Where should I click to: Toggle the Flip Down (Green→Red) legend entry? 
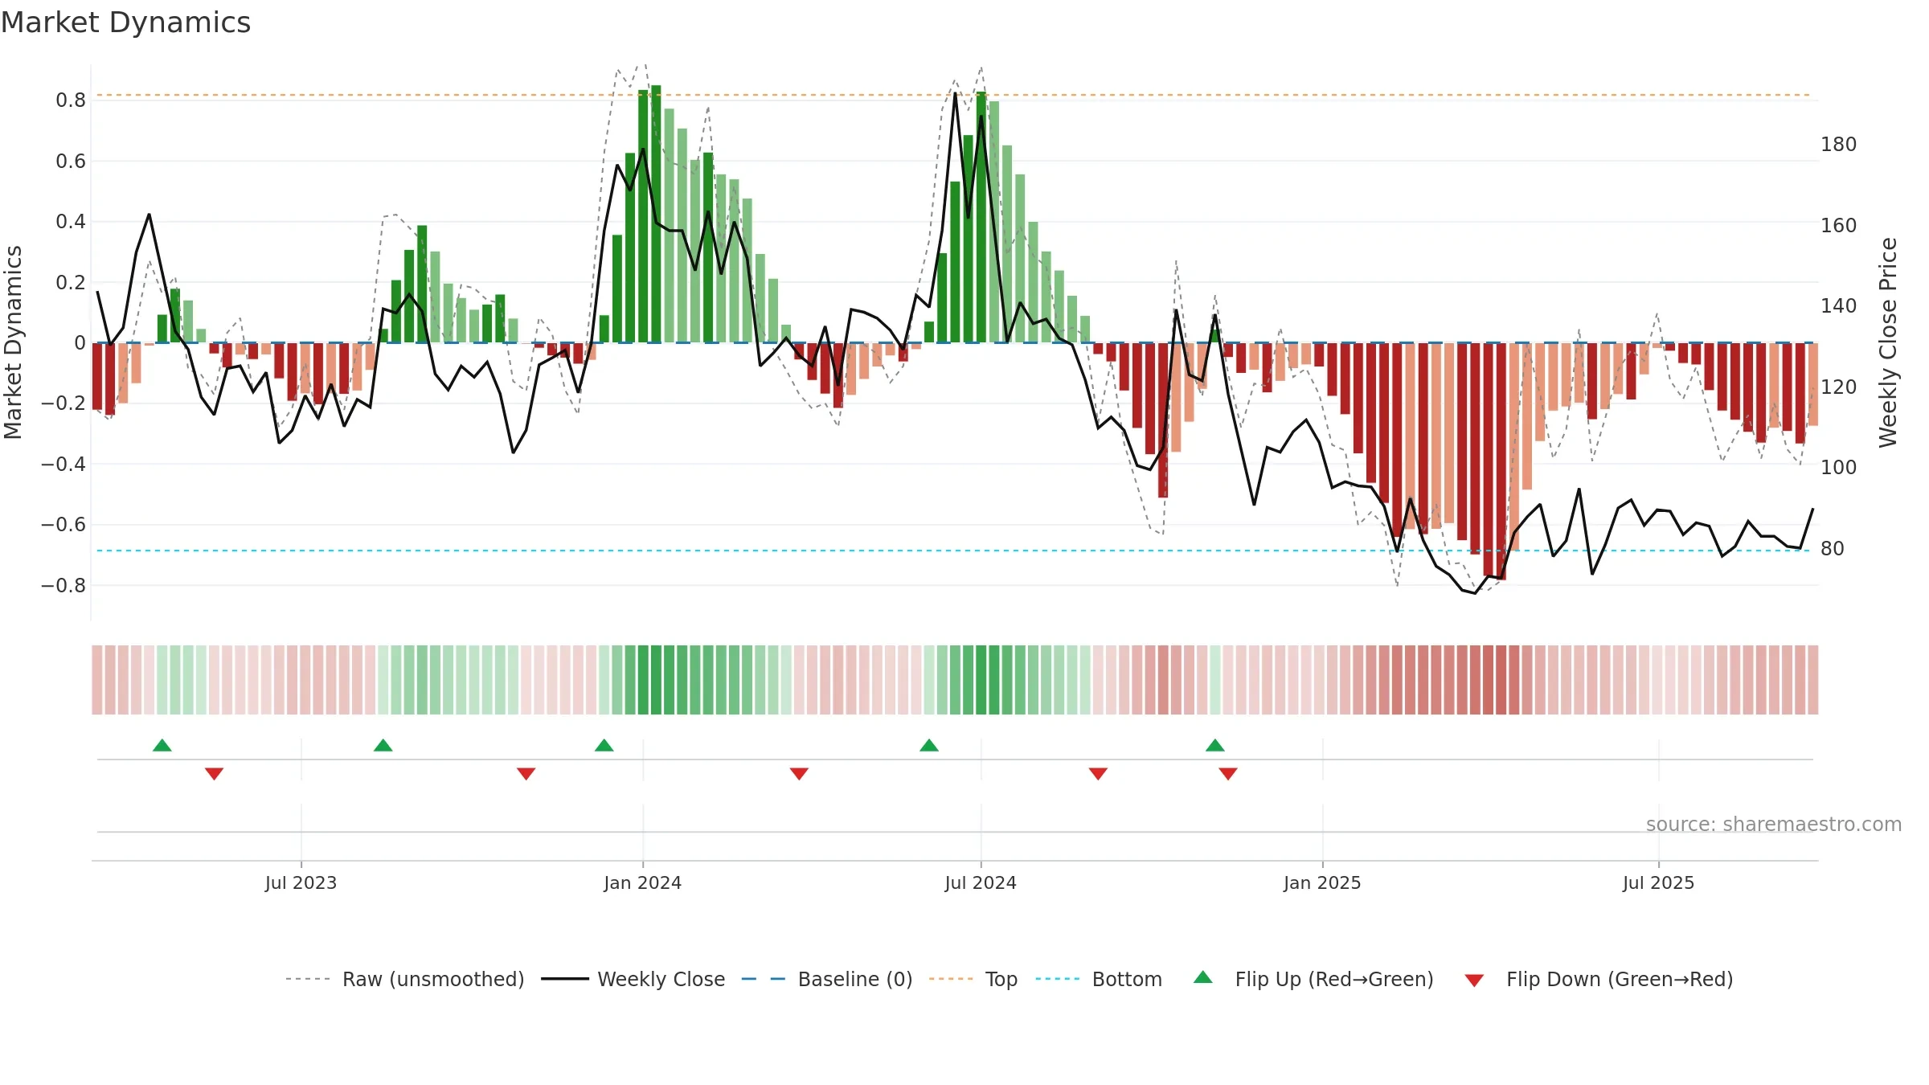(1598, 979)
